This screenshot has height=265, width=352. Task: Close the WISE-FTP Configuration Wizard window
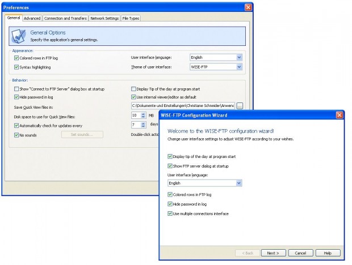(x=339, y=116)
